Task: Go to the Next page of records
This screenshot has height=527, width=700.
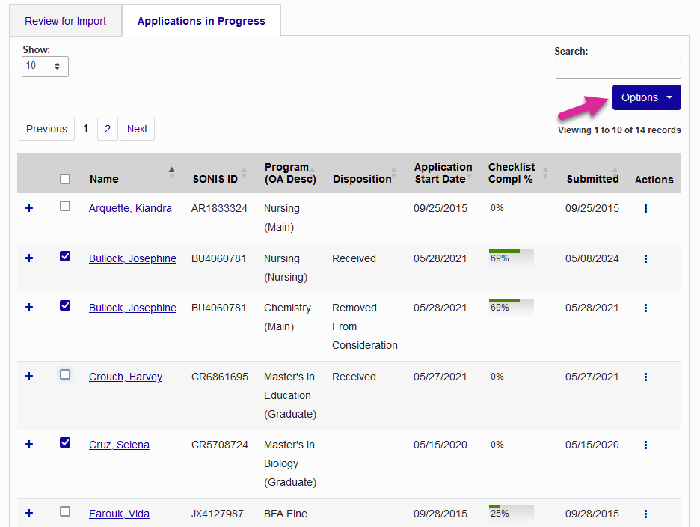Action: (x=137, y=129)
